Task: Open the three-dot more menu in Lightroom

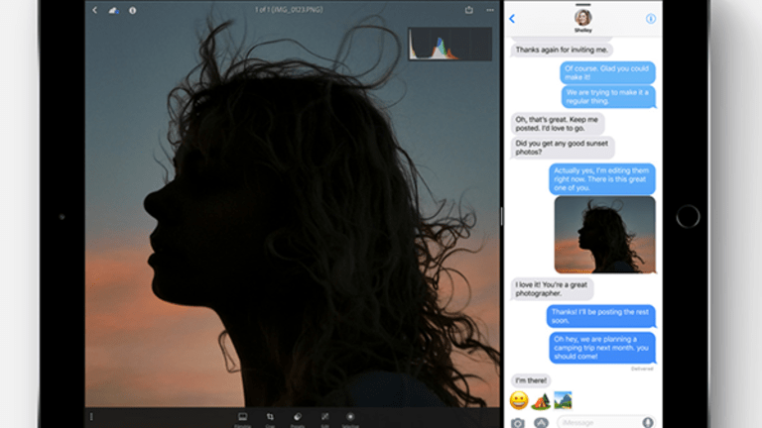Action: coord(490,10)
